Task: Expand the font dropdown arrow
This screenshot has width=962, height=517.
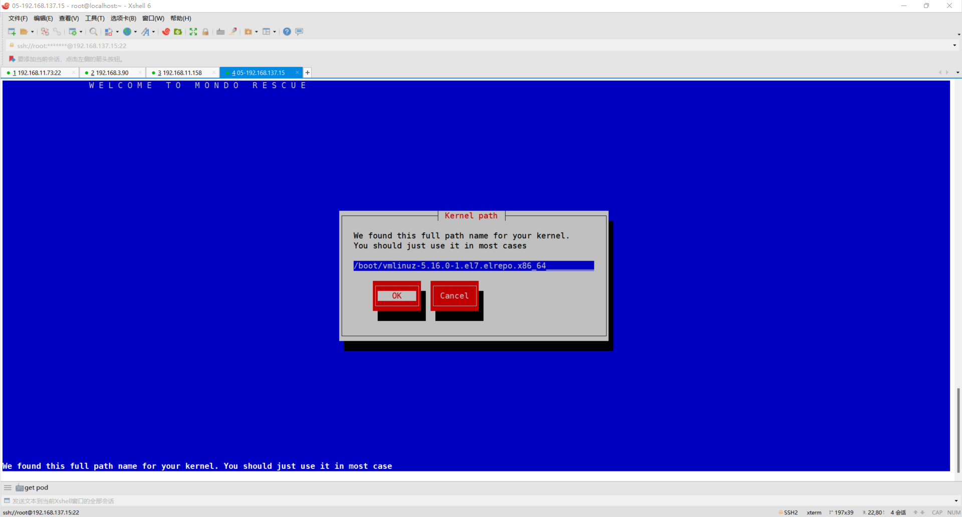Action: pyautogui.click(x=153, y=32)
